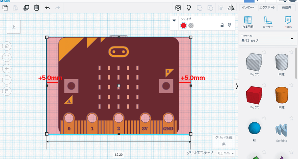This screenshot has width=298, height=159.
Task: Pick the orange 円柱 shape
Action: click(x=282, y=95)
